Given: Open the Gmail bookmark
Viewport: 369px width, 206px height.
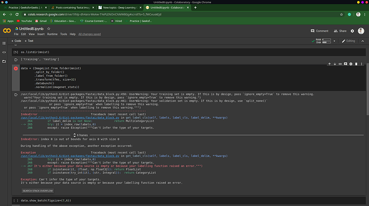Looking at the screenshot, I should (x=41, y=21).
